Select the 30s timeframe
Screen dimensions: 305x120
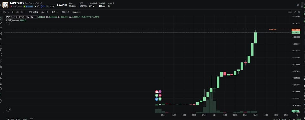(x=4, y=12)
